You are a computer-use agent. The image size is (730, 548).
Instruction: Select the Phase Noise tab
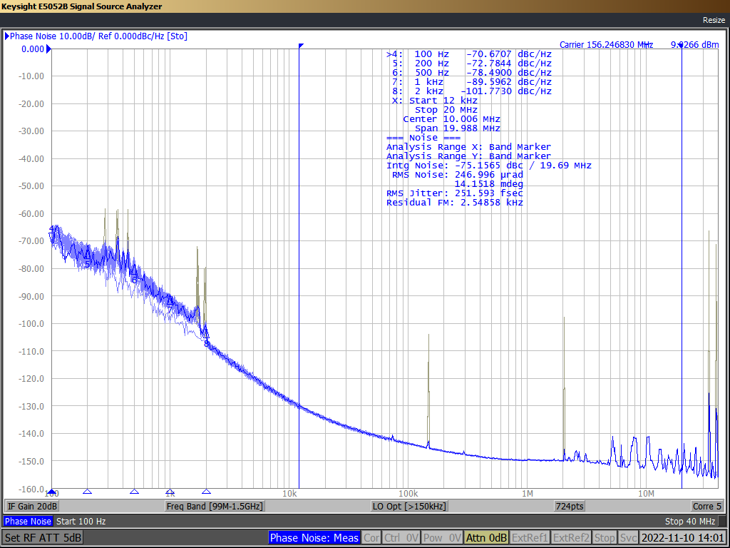28,522
